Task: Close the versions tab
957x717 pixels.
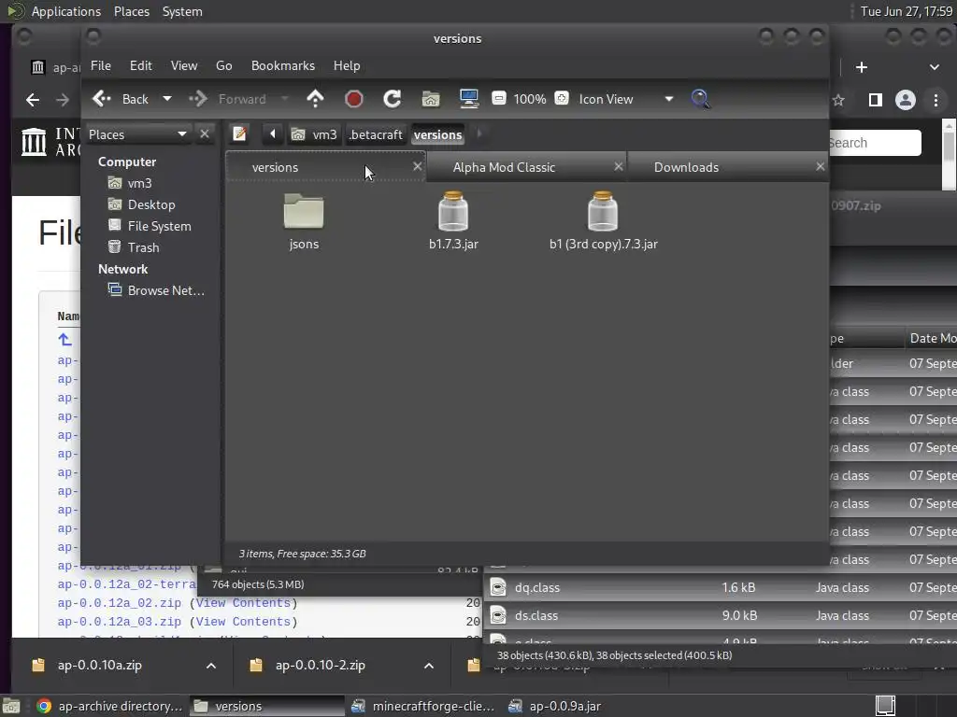Action: 417,166
